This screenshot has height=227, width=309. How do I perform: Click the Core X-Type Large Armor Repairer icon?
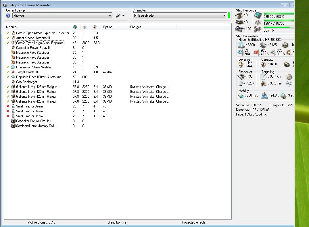click(13, 43)
